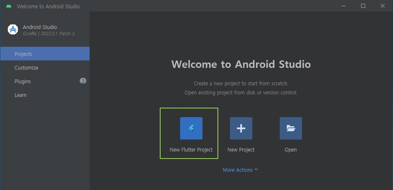Click the New Flutter Project label
This screenshot has width=393, height=190.
(191, 150)
